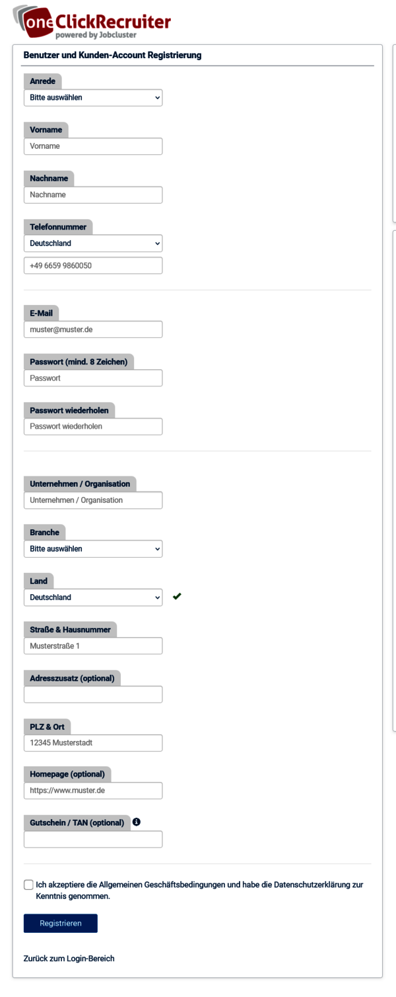Follow the Zurück zum Login-Bereich link
Viewport: 396px width, 997px height.
click(x=69, y=958)
